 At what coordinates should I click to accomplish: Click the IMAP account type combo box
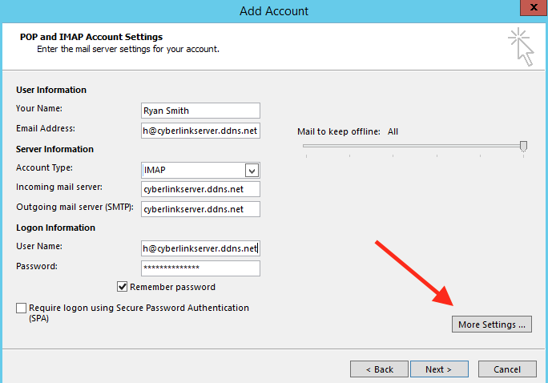(x=200, y=170)
